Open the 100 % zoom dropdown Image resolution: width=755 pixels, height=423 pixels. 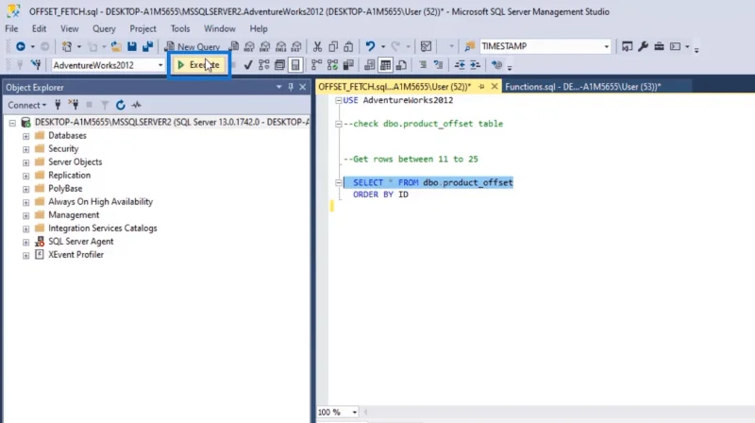[x=355, y=413]
